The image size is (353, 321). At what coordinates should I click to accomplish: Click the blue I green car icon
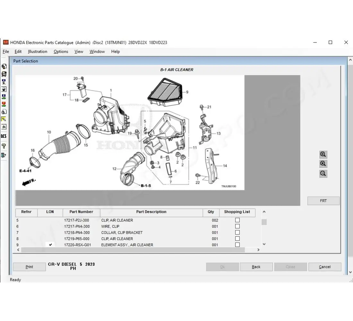(x=4, y=97)
